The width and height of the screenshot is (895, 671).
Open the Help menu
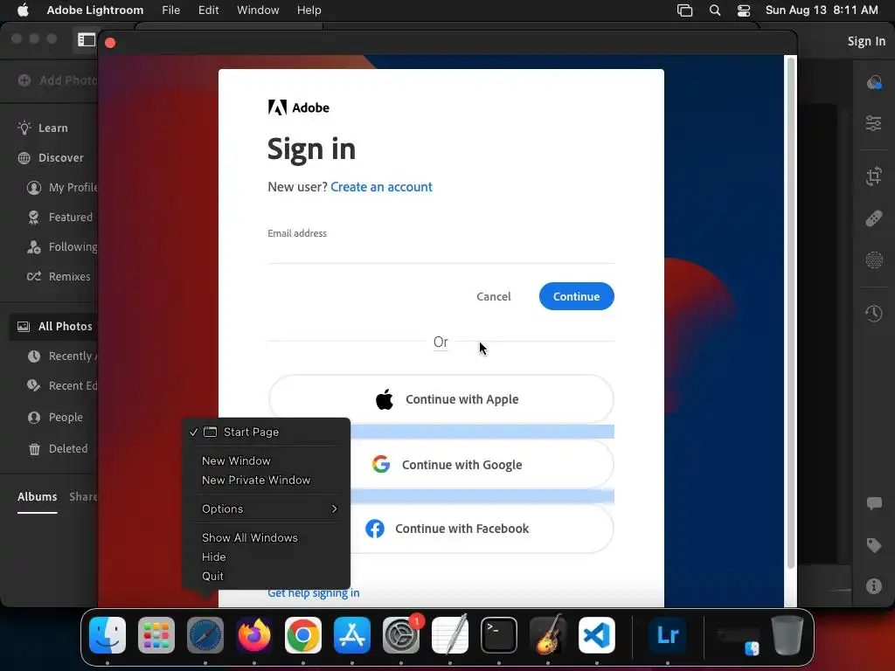pyautogui.click(x=309, y=10)
